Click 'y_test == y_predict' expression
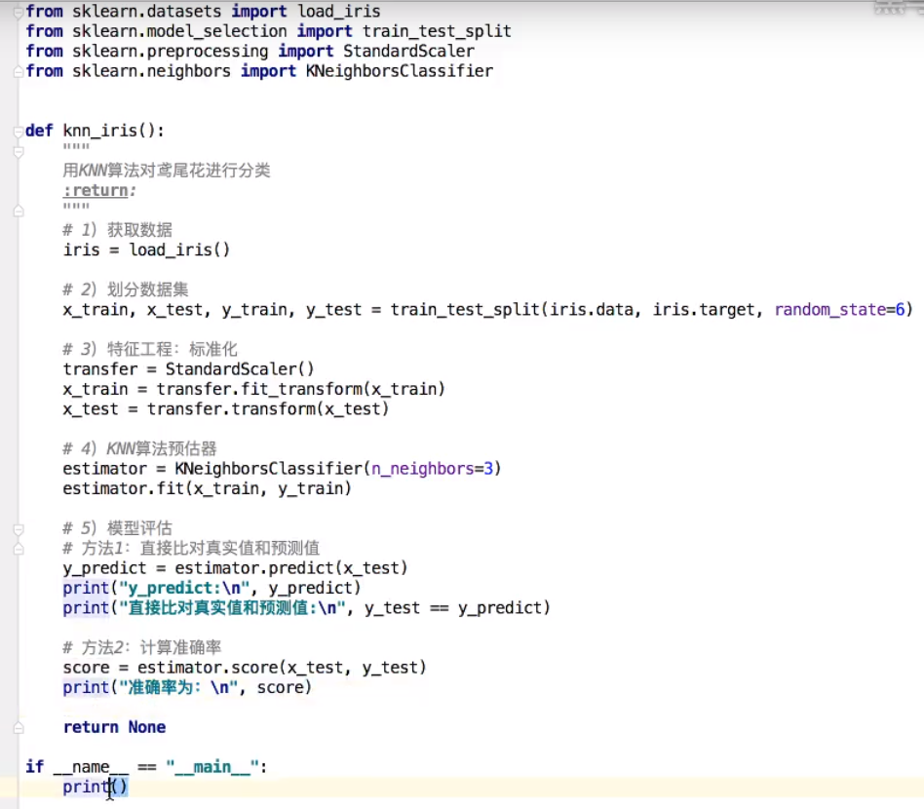Viewport: 924px width, 809px height. click(x=452, y=608)
